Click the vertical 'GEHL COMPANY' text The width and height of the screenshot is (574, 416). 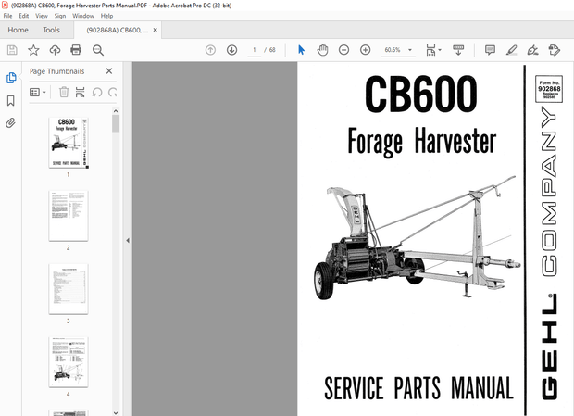pos(549,253)
